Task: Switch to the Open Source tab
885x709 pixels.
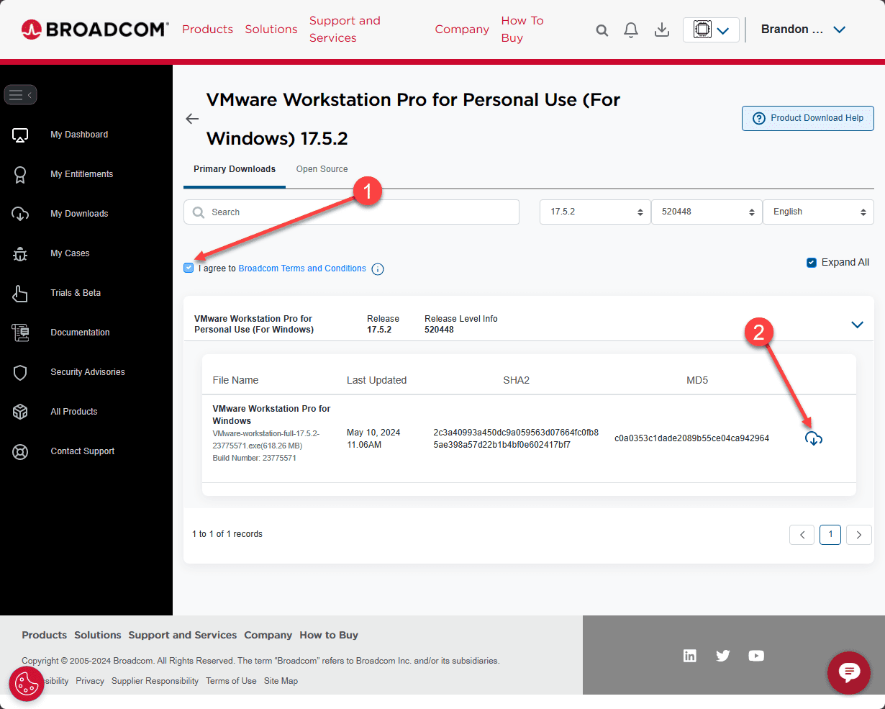Action: pyautogui.click(x=322, y=169)
